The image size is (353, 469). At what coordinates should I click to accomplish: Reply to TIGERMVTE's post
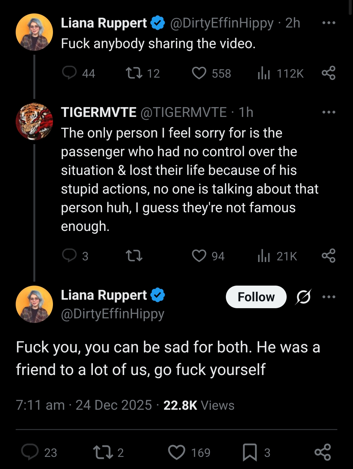[69, 255]
